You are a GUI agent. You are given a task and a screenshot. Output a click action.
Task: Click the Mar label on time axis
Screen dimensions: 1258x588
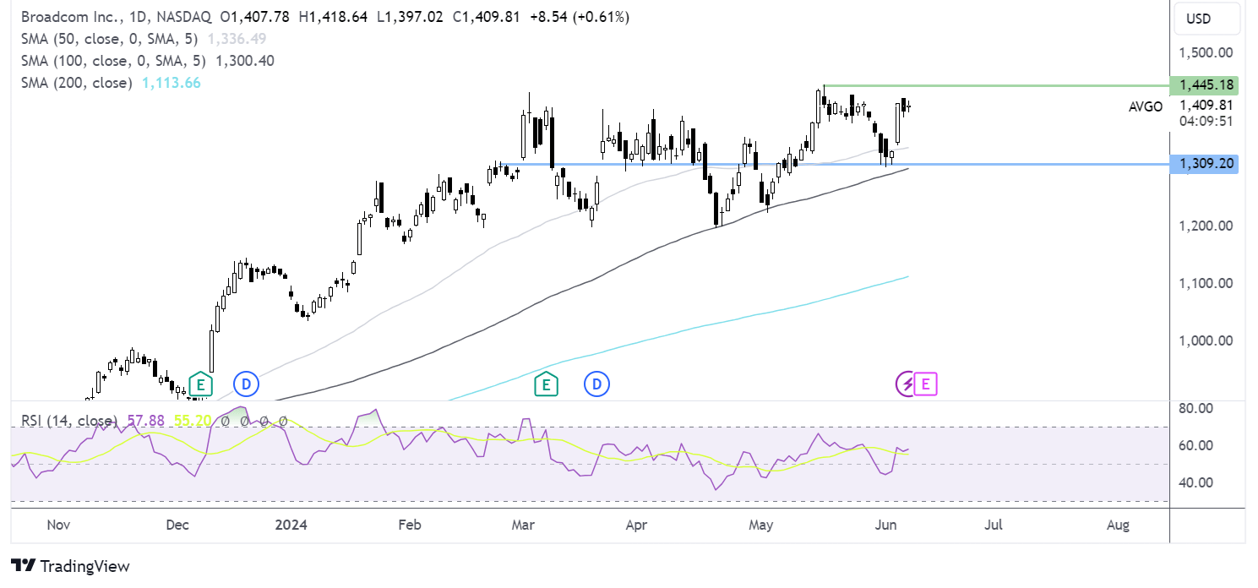tap(523, 525)
